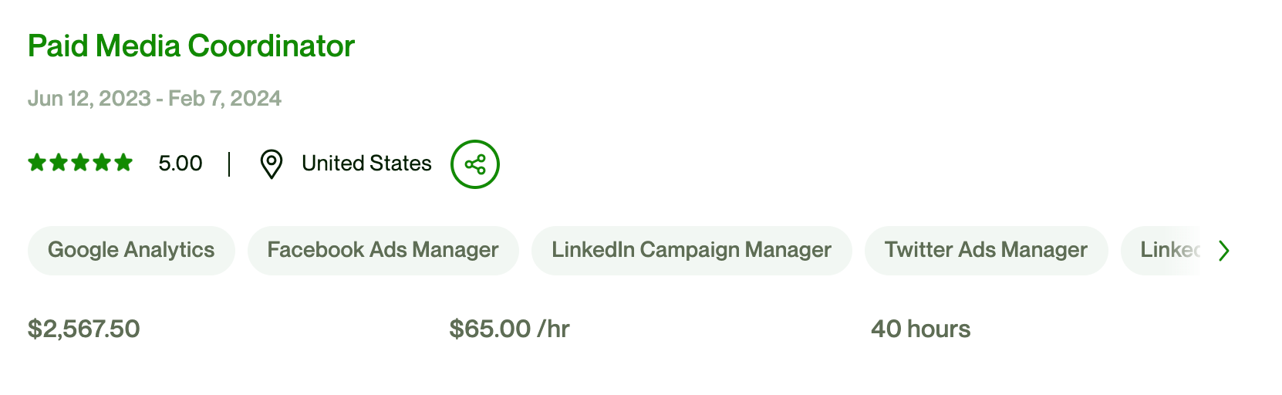Click the location pin icon
1282x395 pixels.
[271, 164]
